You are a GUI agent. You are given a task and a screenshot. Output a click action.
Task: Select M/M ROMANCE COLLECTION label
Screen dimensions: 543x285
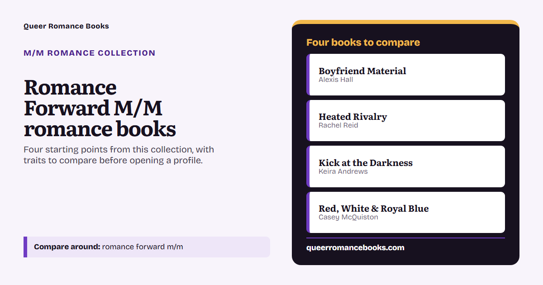coord(89,53)
